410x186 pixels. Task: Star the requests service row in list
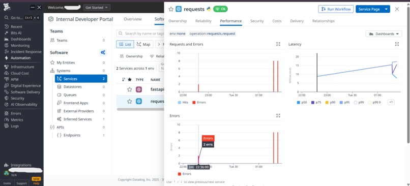[129, 101]
